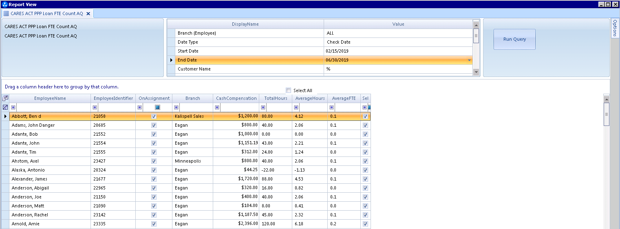Uncheck Sel checkbox for Anderson, Rachel

click(365, 215)
